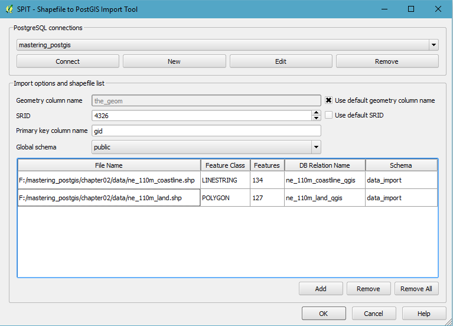Confirm import with OK button
This screenshot has height=326, width=453.
pos(324,314)
